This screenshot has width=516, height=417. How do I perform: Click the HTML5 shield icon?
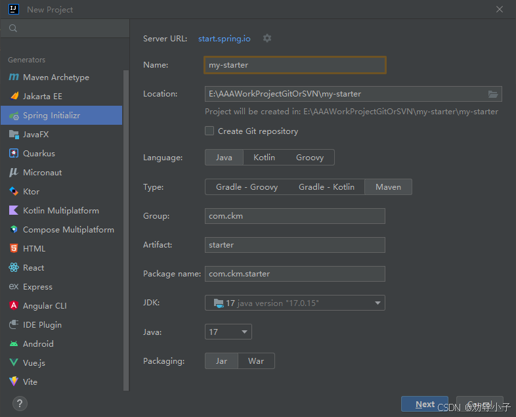tap(14, 248)
